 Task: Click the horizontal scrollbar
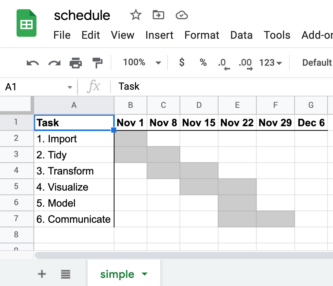[184, 255]
